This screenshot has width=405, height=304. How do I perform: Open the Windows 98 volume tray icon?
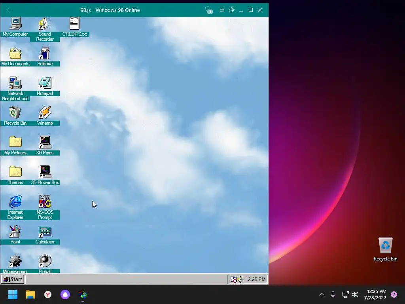point(240,279)
